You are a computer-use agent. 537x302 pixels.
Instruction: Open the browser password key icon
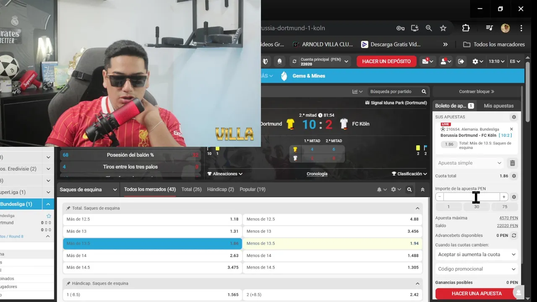tap(400, 28)
